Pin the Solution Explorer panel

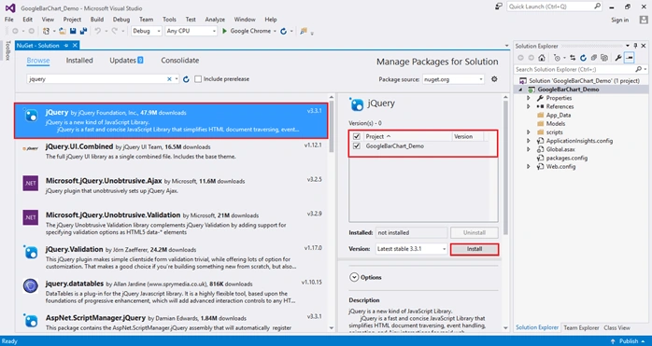tap(635, 46)
